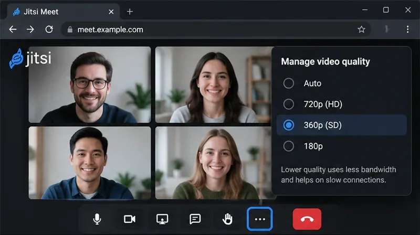
Task: Click the Lower quality uses less bandwidth text
Action: tap(338, 175)
